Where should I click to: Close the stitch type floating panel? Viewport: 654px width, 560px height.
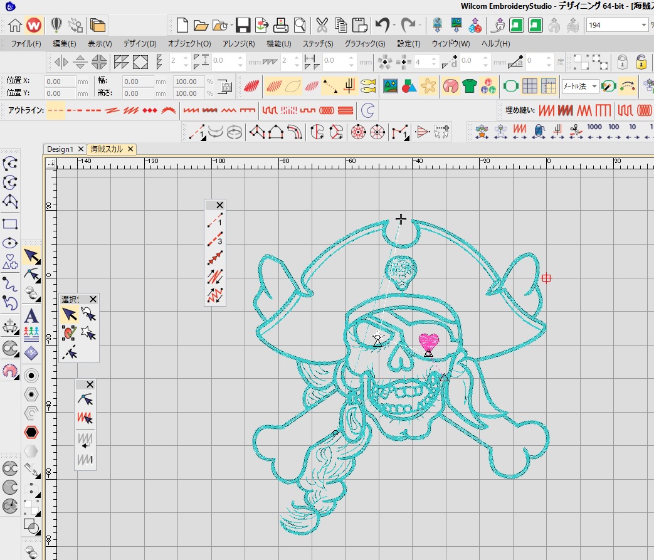pos(220,205)
